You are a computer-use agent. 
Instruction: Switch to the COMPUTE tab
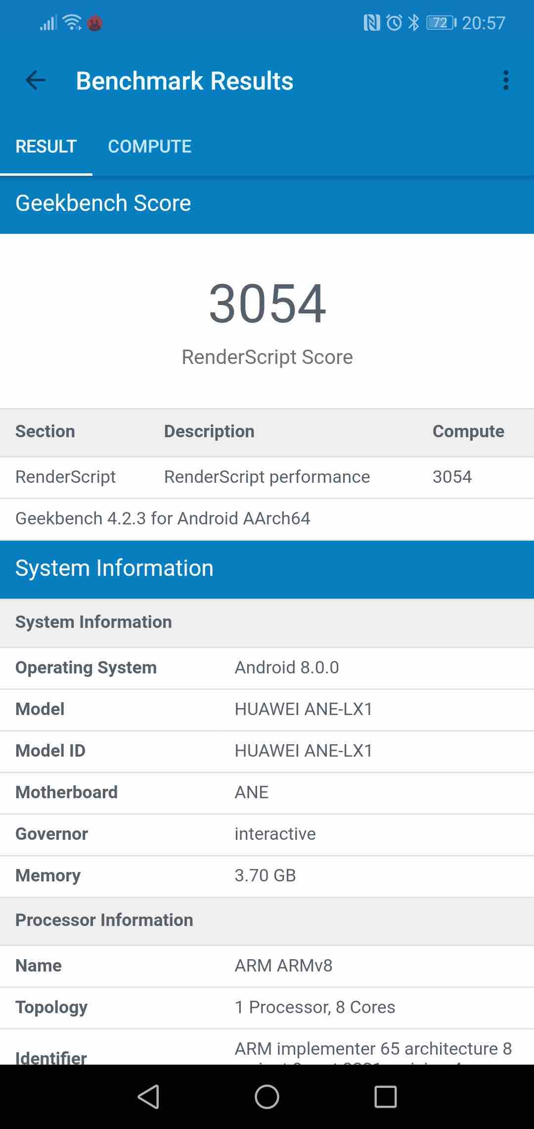[x=149, y=147]
